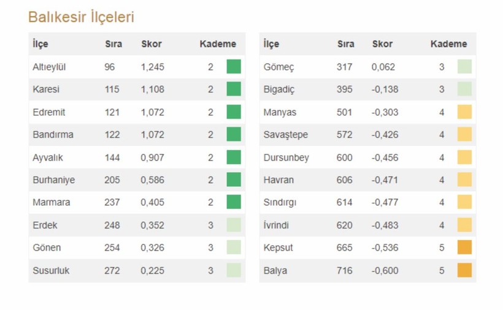
Task: Click right table Kademe column header
Action: point(448,44)
